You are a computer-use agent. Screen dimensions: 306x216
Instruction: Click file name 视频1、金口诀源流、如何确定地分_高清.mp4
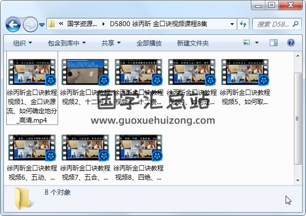click(x=32, y=107)
